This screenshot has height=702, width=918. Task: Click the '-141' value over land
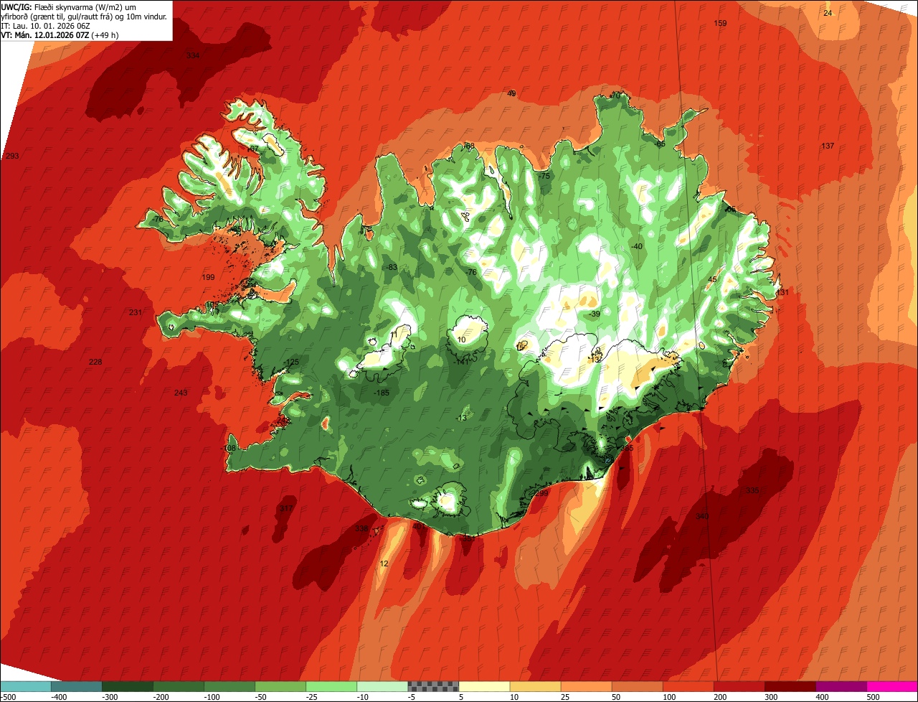click(x=460, y=362)
